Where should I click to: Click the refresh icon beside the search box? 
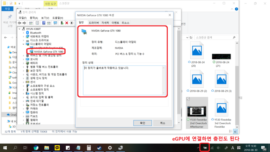click(x=191, y=37)
